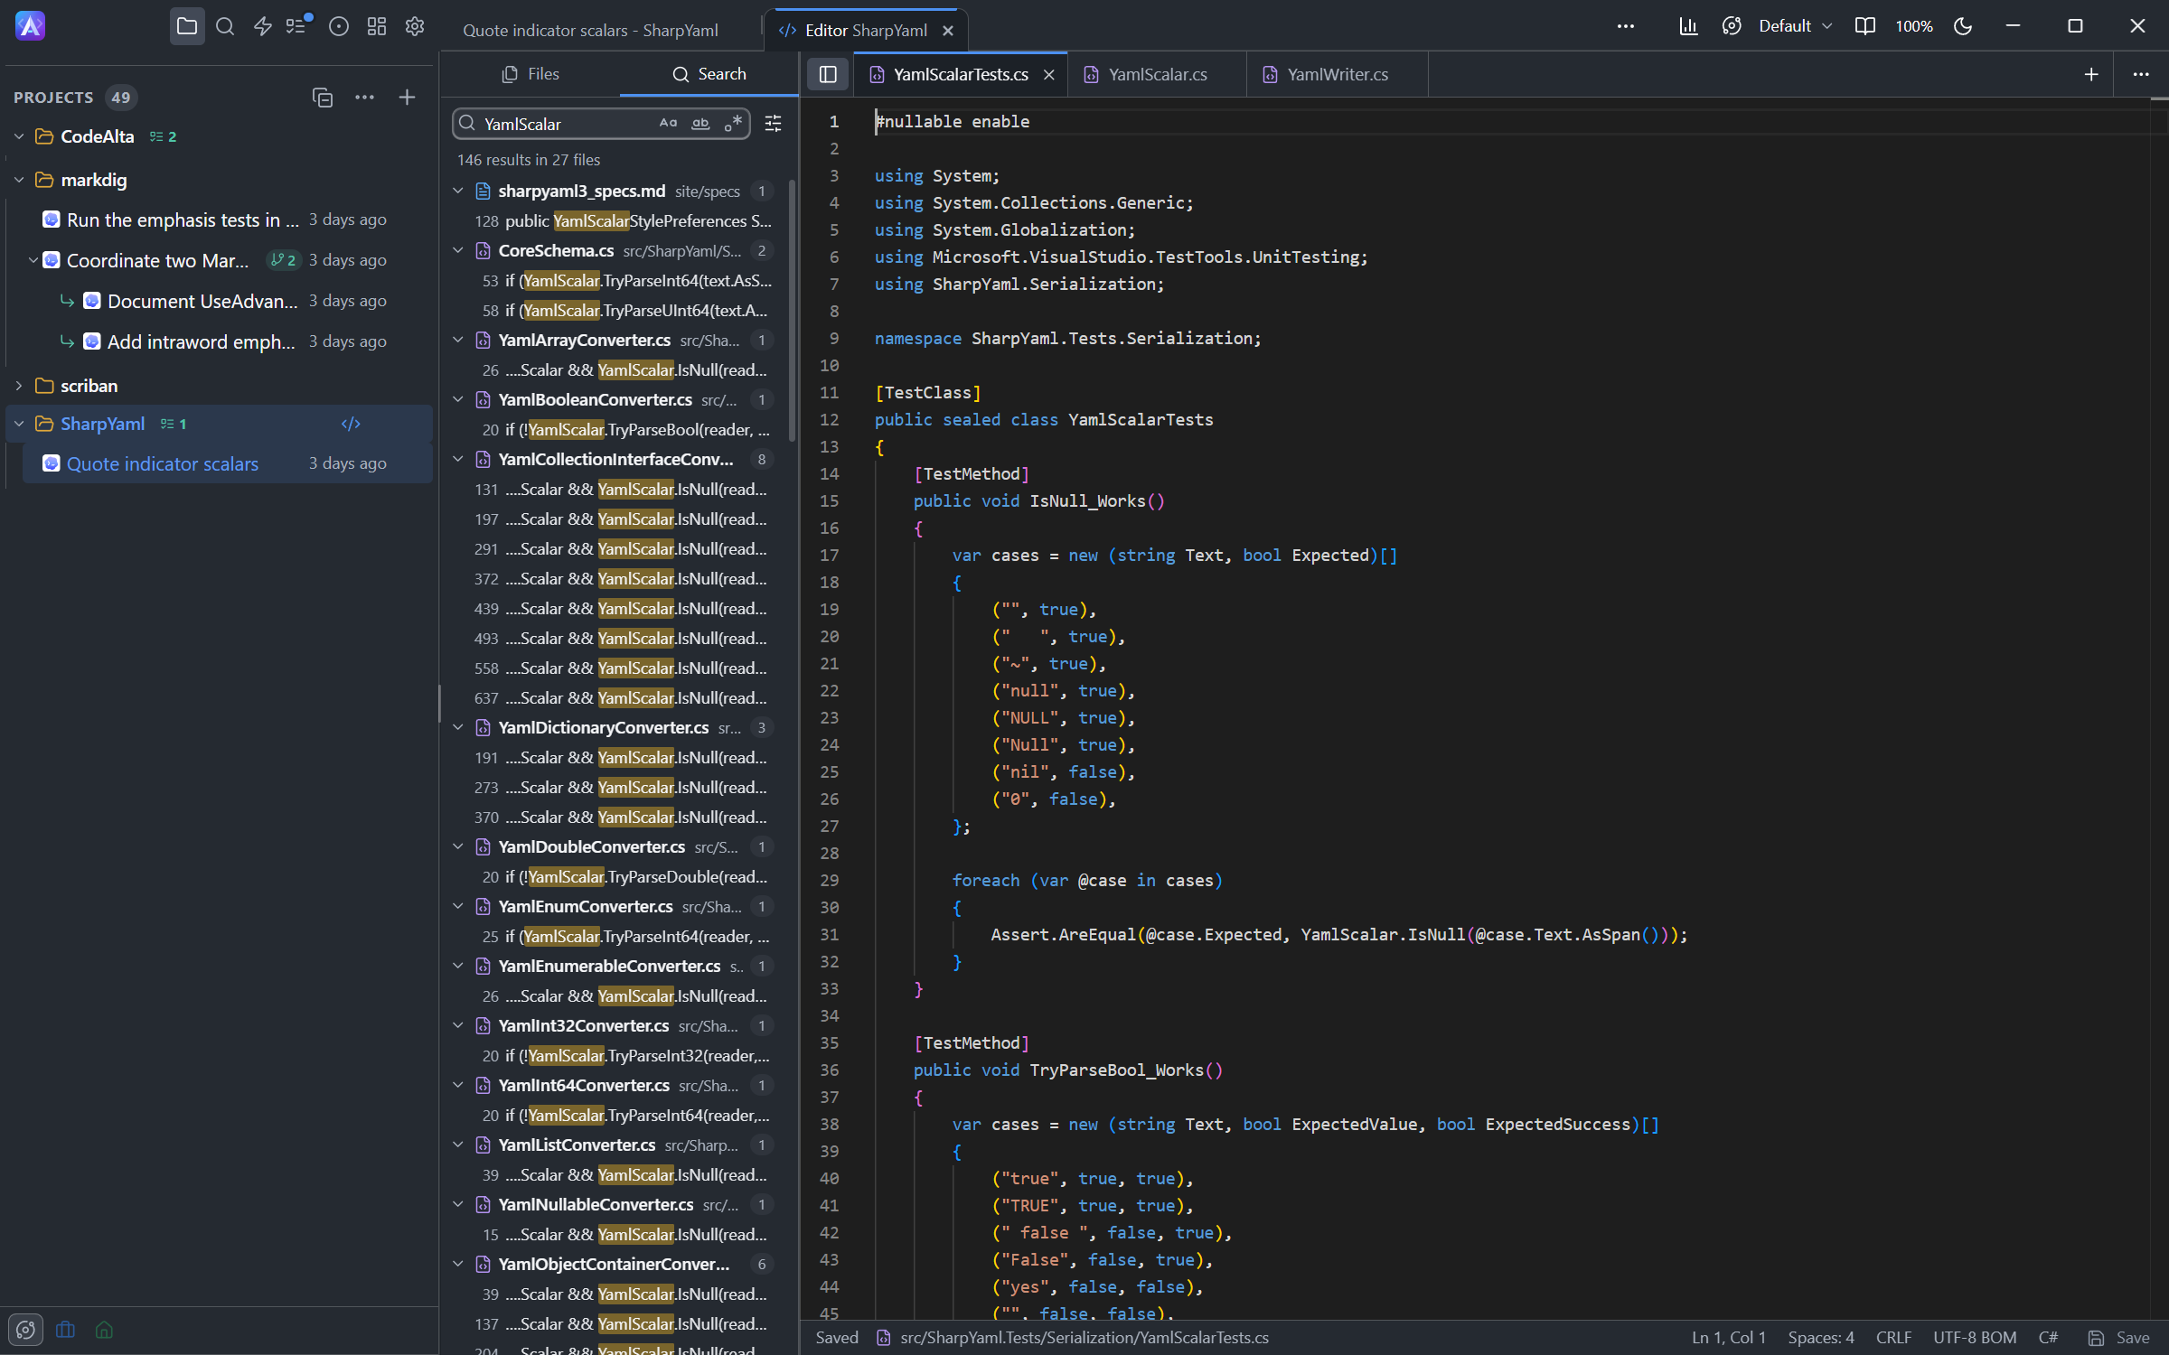Close the YamlScalarTests.cs tab
This screenshot has height=1355, width=2169.
(x=1049, y=75)
